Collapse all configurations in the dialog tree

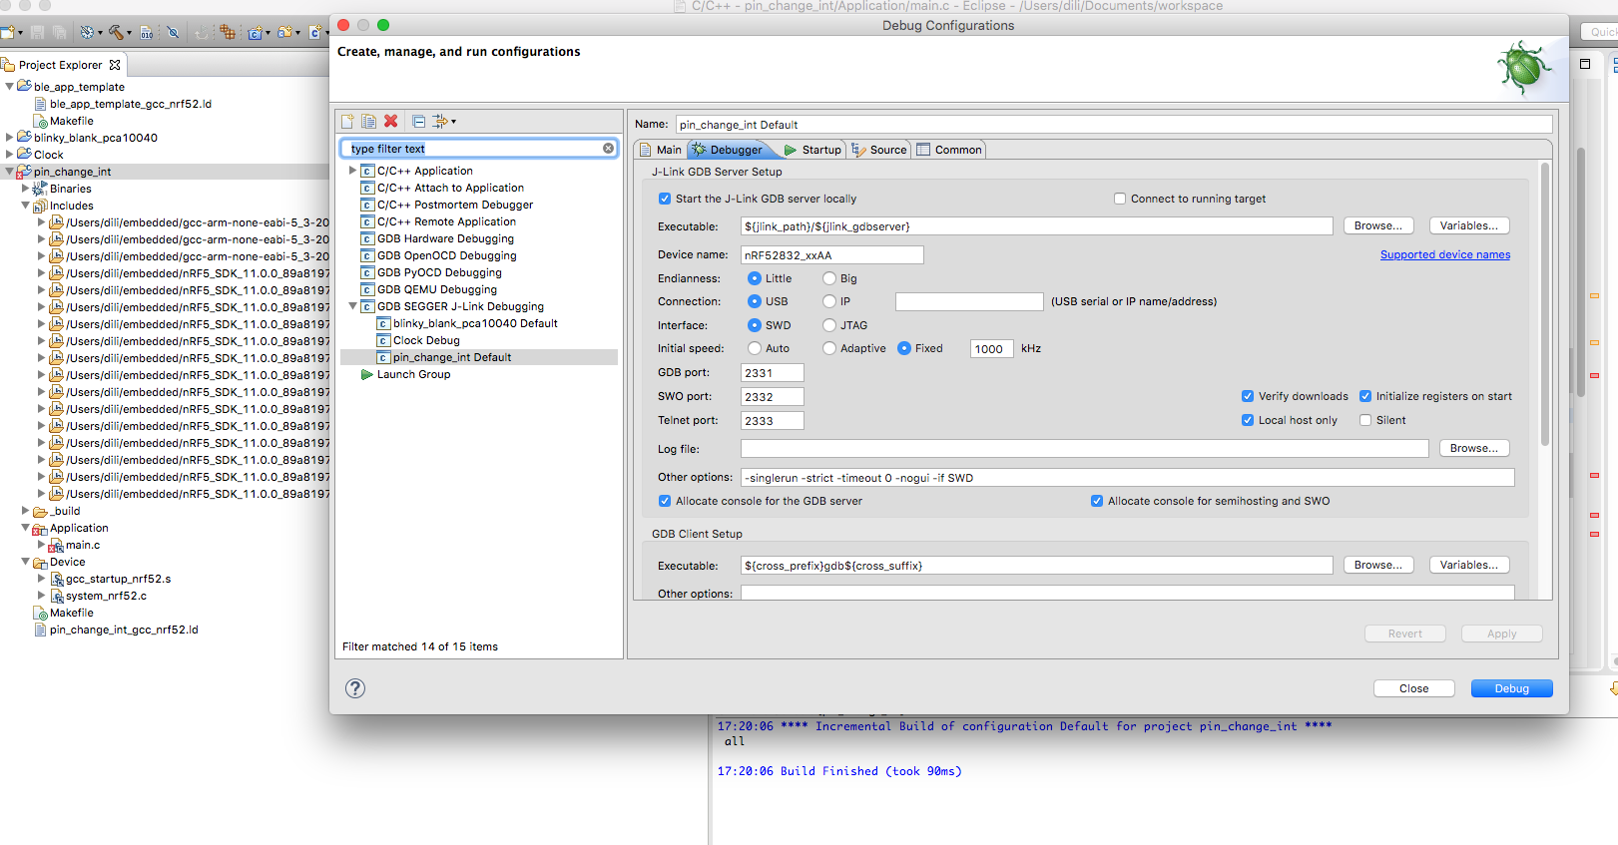click(x=419, y=122)
